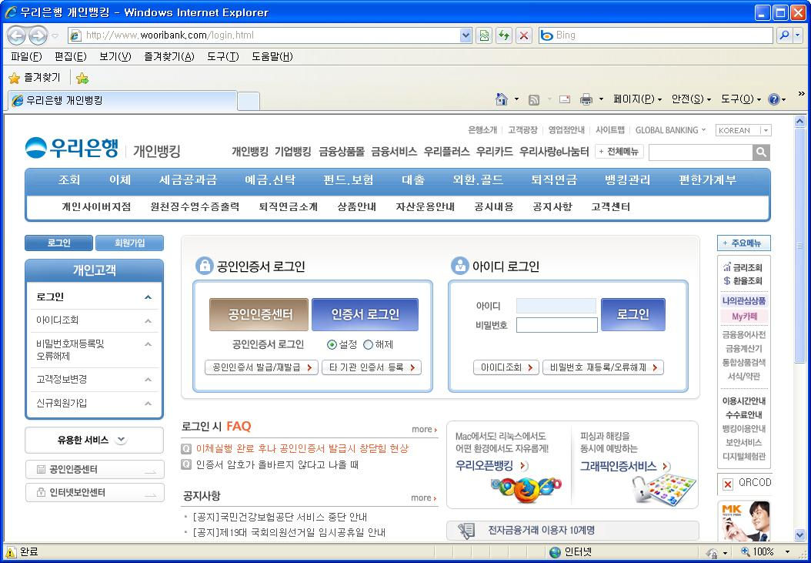Click the padlock icon beside 공인인증서 로그인
The image size is (811, 563).
[x=205, y=266]
